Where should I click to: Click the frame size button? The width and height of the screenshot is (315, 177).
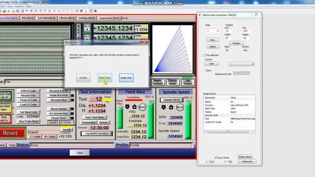click(x=247, y=161)
